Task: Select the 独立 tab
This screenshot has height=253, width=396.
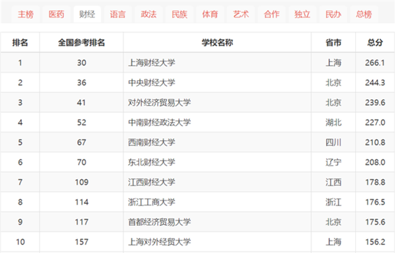Action: pyautogui.click(x=302, y=14)
